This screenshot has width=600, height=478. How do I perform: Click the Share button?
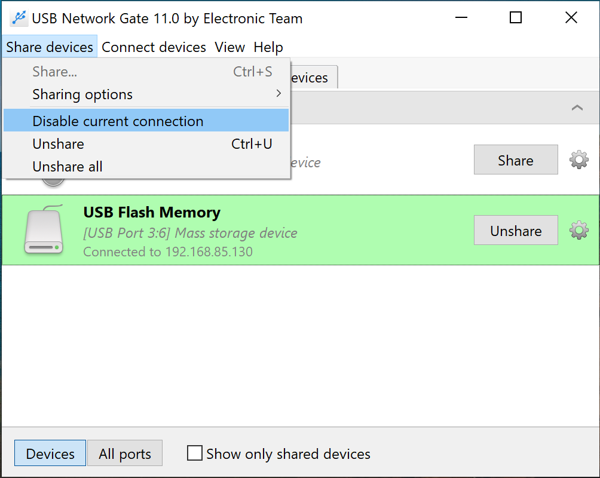515,160
